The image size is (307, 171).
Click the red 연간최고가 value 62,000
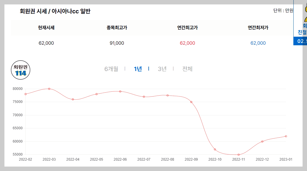tap(187, 43)
